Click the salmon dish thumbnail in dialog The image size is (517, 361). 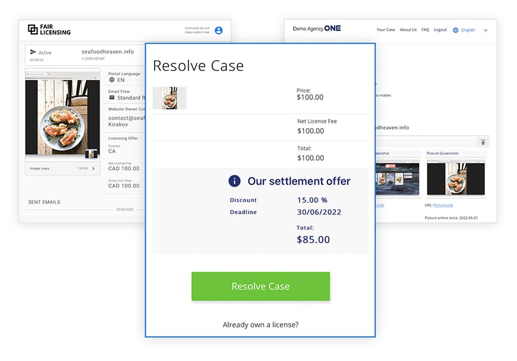170,98
